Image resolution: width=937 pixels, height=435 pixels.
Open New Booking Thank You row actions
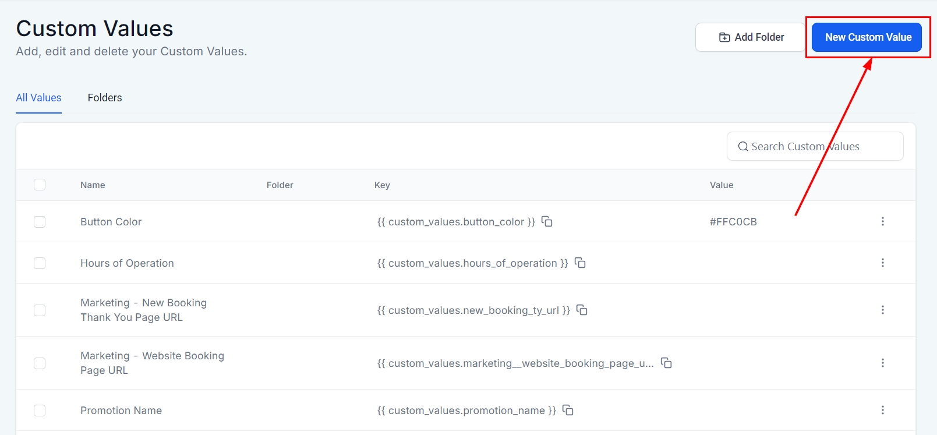[x=882, y=310]
